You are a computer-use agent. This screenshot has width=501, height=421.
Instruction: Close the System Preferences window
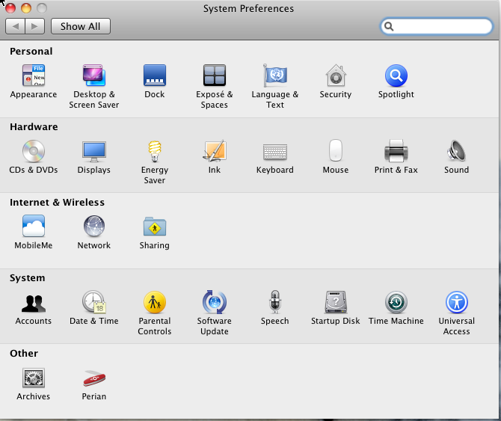coord(10,8)
